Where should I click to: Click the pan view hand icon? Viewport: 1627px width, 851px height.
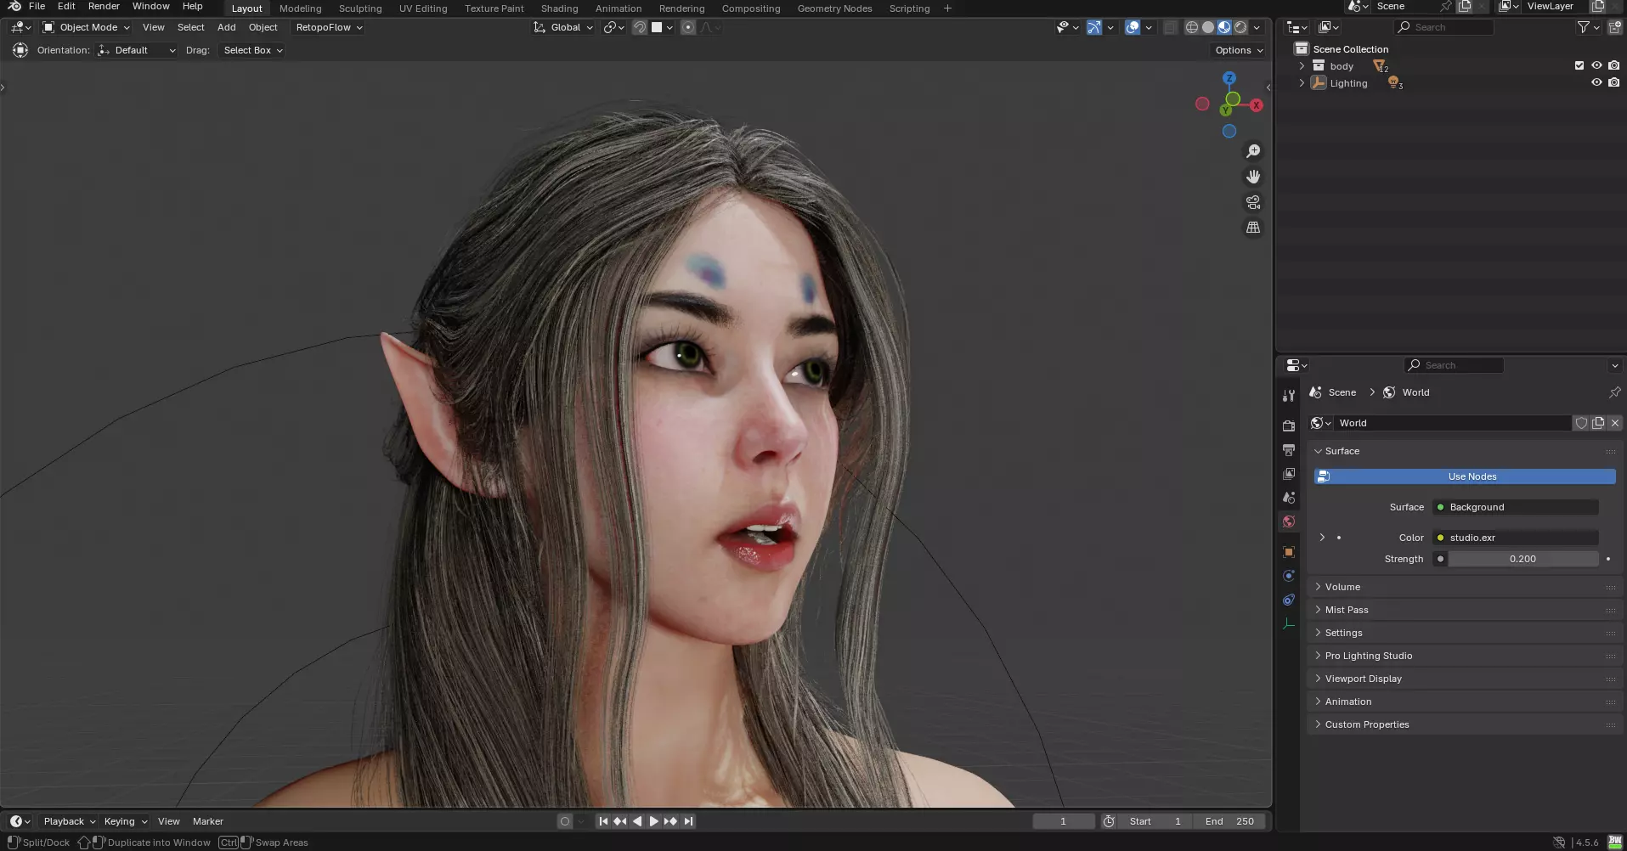1253,177
